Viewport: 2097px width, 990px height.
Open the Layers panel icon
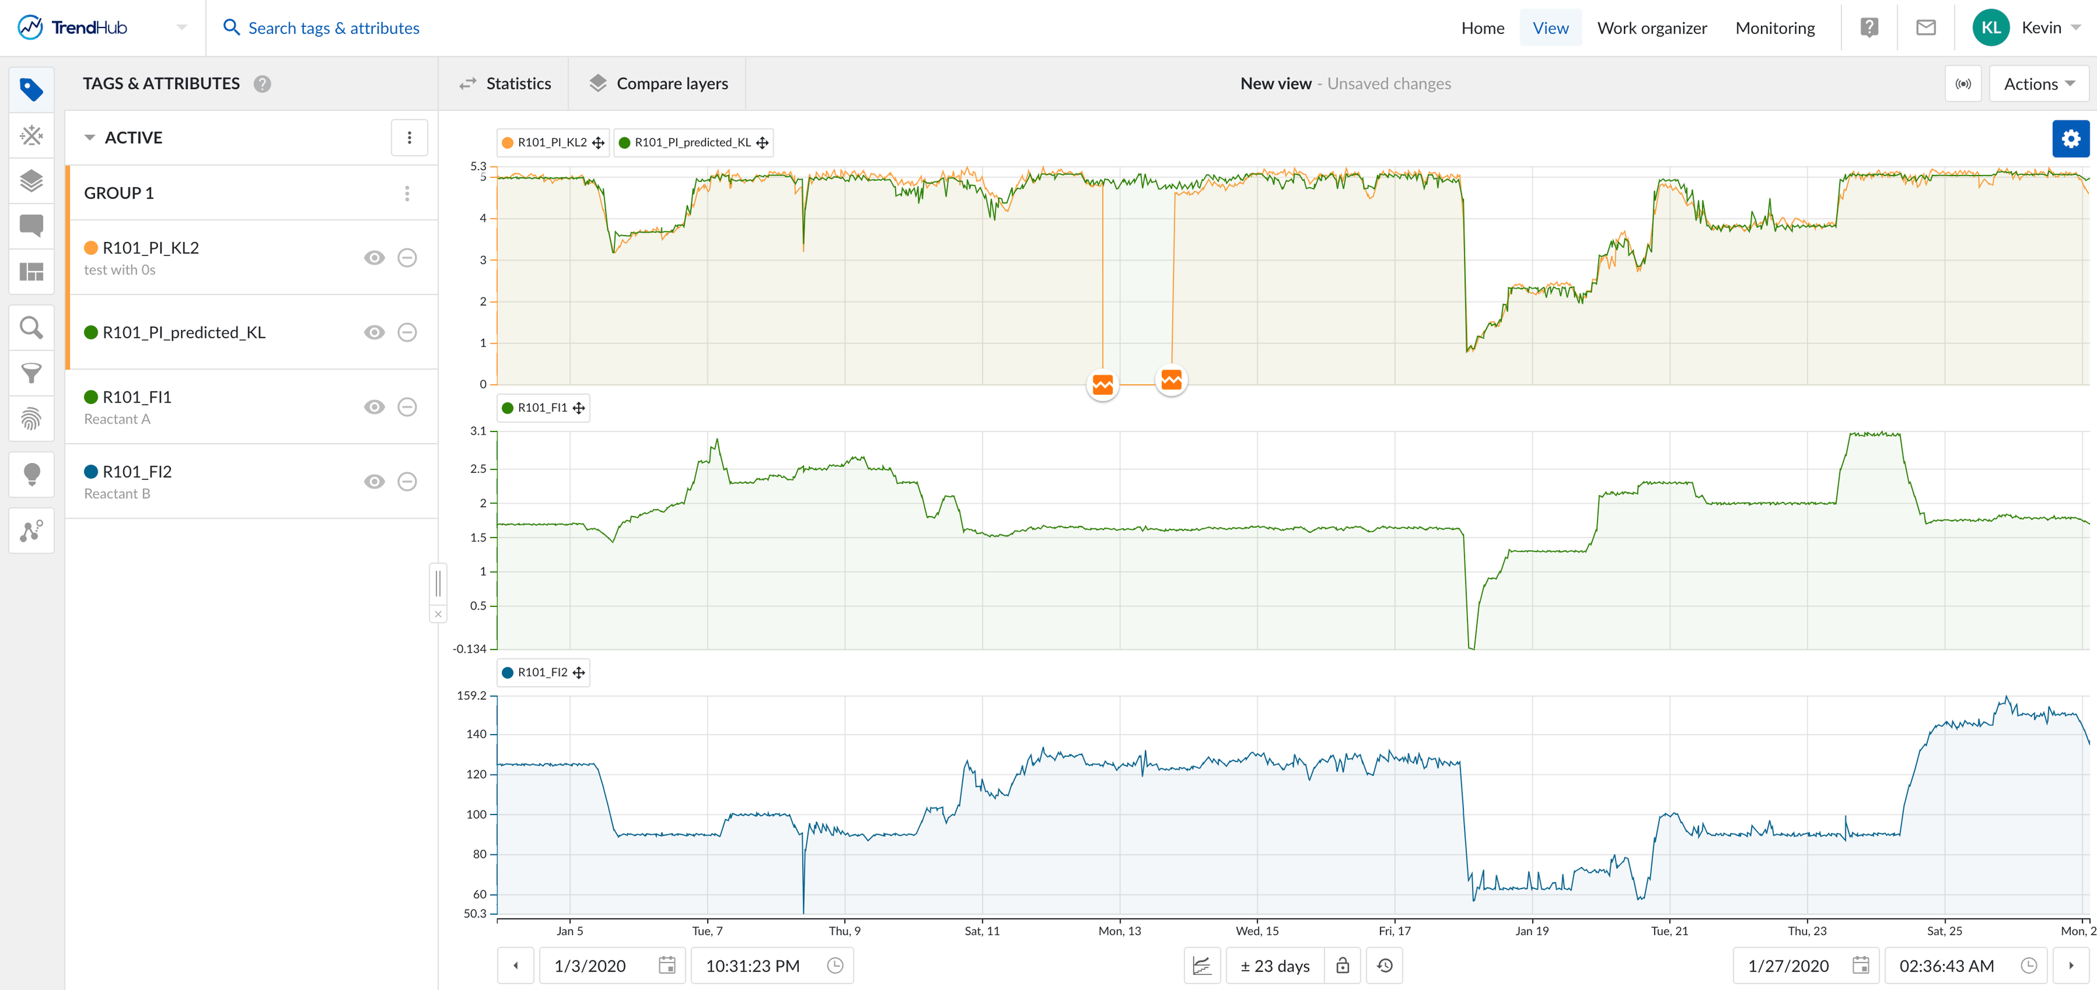pos(31,181)
